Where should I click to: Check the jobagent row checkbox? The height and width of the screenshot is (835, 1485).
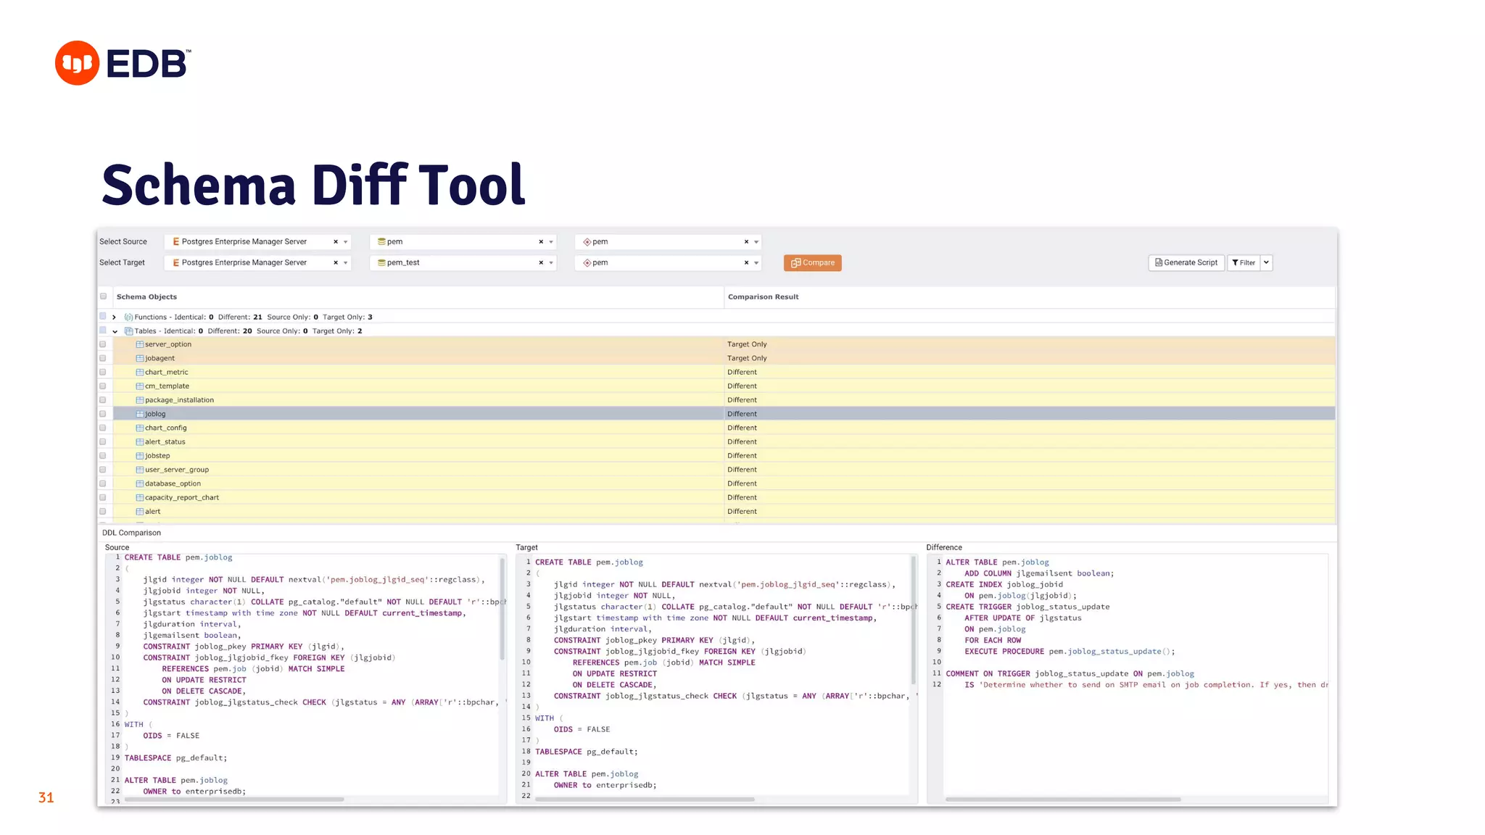click(103, 358)
